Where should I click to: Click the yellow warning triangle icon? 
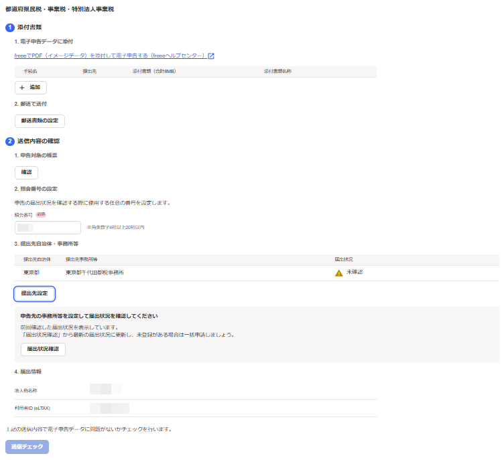click(x=338, y=273)
